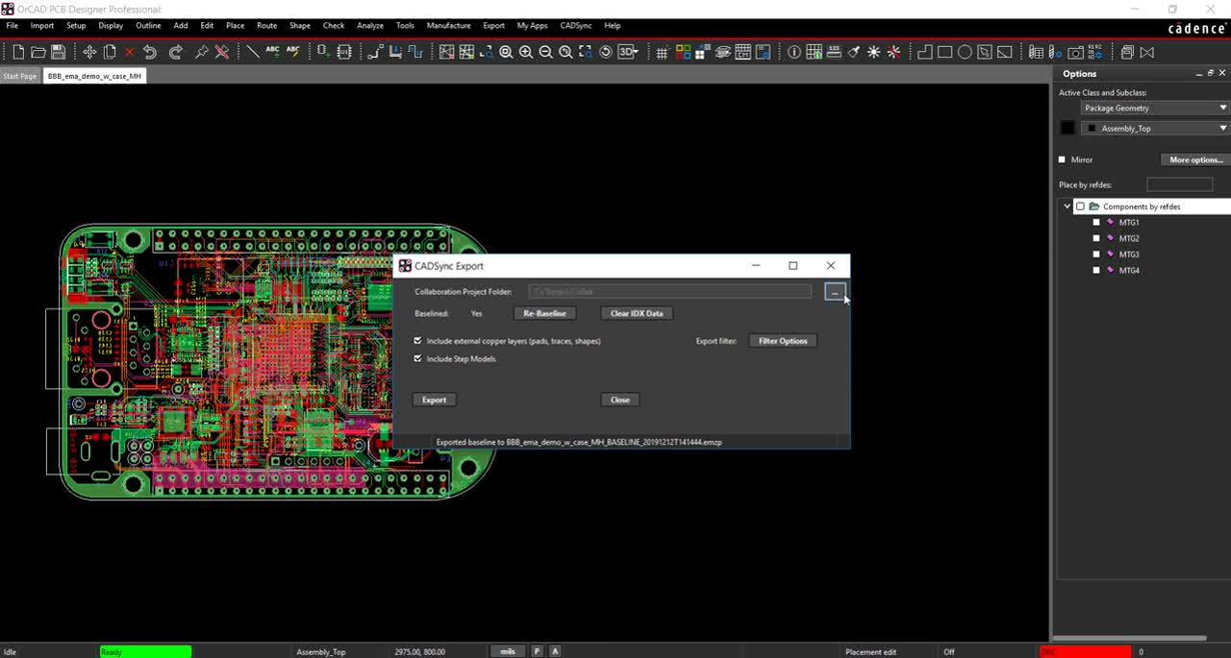This screenshot has height=658, width=1231.
Task: Uncheck Include Step Models checkbox
Action: click(417, 358)
